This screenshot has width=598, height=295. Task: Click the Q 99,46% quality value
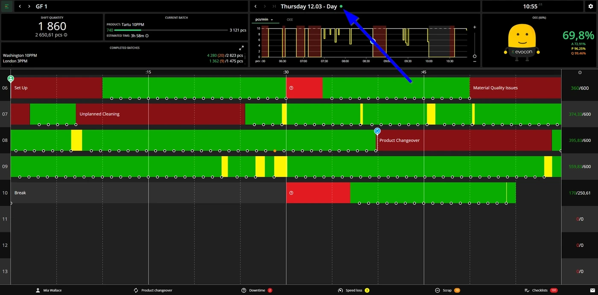578,53
